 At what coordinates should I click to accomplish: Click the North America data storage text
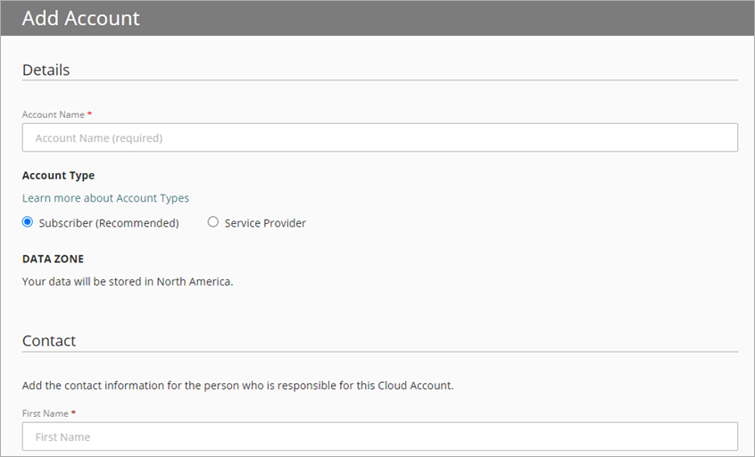coord(127,281)
